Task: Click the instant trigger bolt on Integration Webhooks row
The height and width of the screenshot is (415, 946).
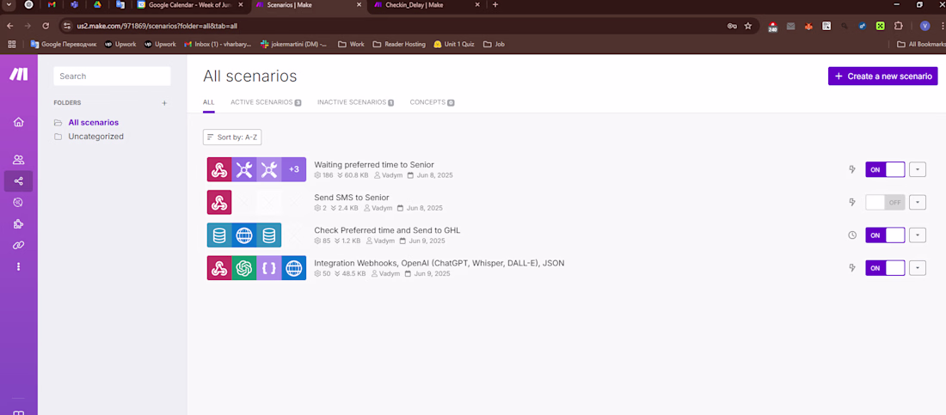Action: coord(852,268)
